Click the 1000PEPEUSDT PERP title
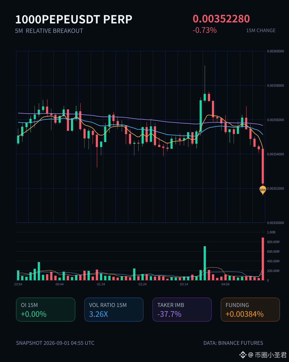 click(x=74, y=19)
